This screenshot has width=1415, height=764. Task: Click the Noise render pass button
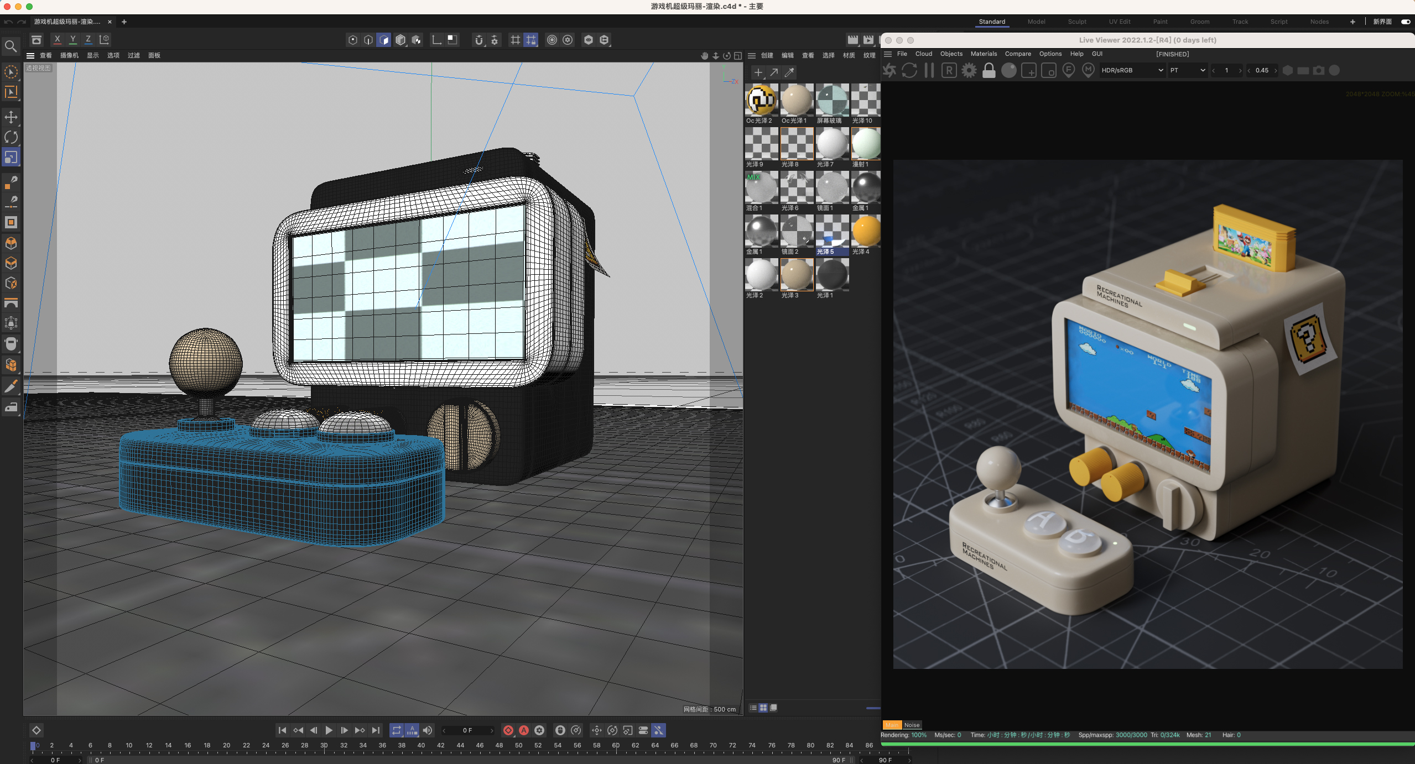[912, 725]
